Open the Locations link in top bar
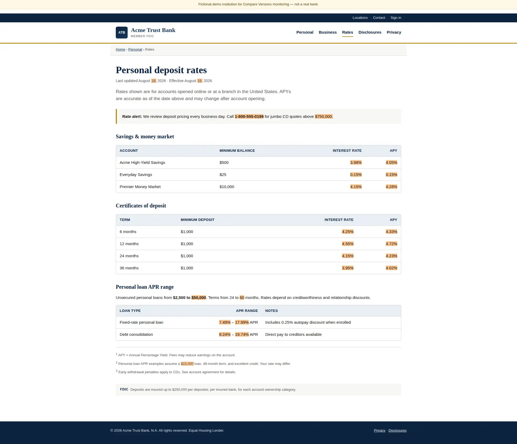The width and height of the screenshot is (517, 444). (x=360, y=18)
